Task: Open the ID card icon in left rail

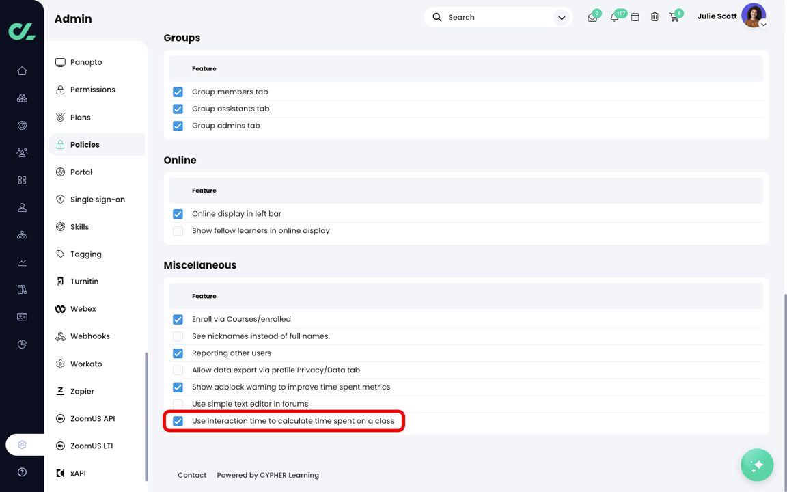Action: [22, 317]
